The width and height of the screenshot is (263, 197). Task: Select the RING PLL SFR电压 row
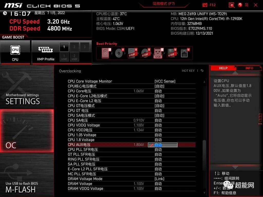(131, 159)
